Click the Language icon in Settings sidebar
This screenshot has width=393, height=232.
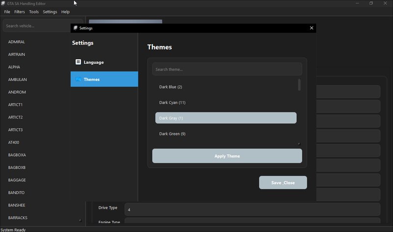point(78,62)
